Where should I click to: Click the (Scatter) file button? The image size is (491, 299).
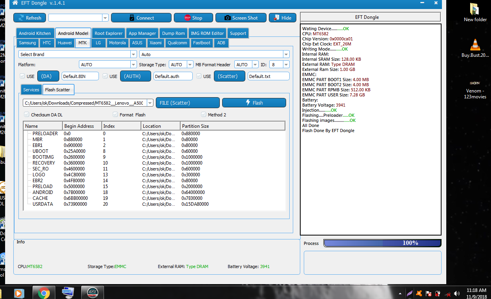click(230, 76)
